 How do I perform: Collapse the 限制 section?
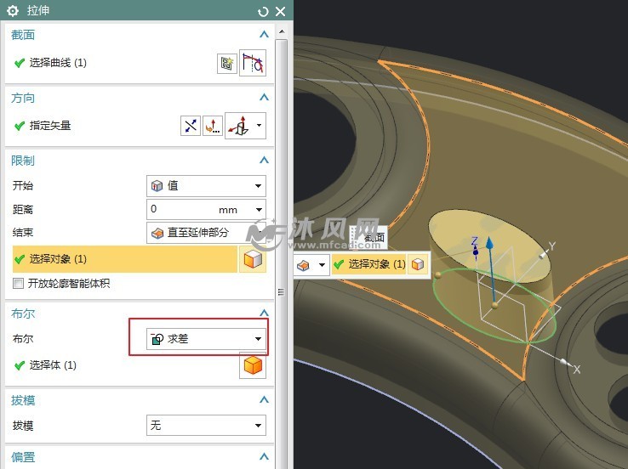(264, 161)
